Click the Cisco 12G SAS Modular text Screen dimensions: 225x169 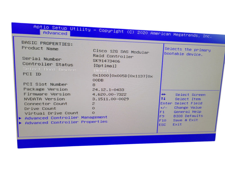(x=121, y=52)
